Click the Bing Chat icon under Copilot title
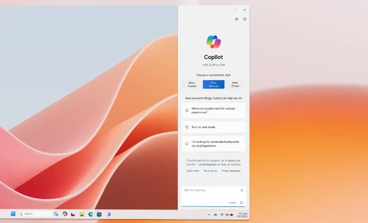368x223 pixels. (211, 65)
